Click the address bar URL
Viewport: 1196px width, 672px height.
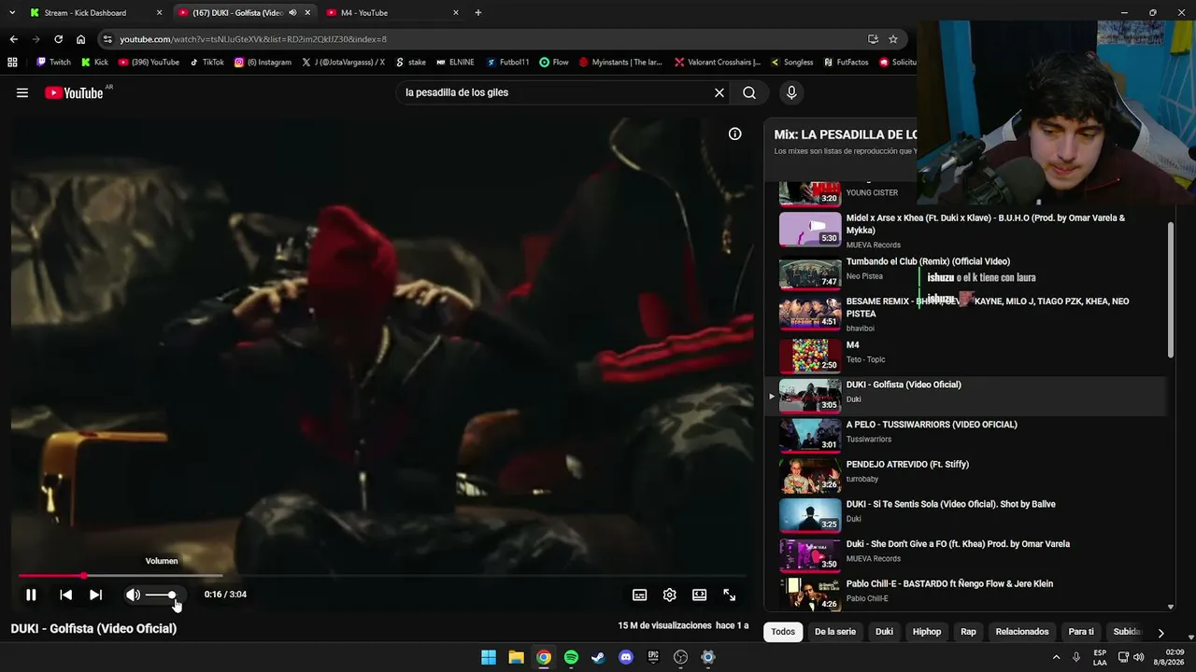click(253, 39)
